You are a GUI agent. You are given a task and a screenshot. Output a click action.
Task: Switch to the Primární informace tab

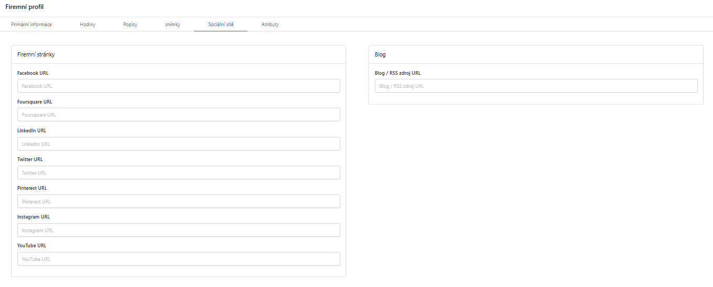click(31, 25)
